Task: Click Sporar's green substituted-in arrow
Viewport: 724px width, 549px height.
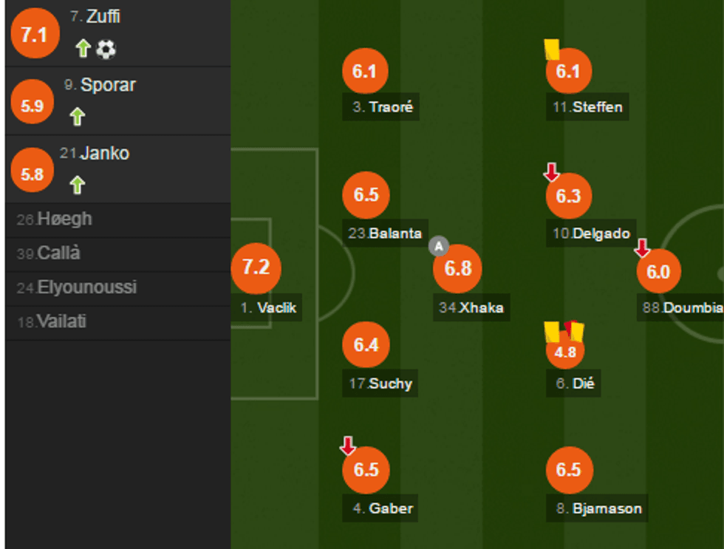Action: coord(77,117)
